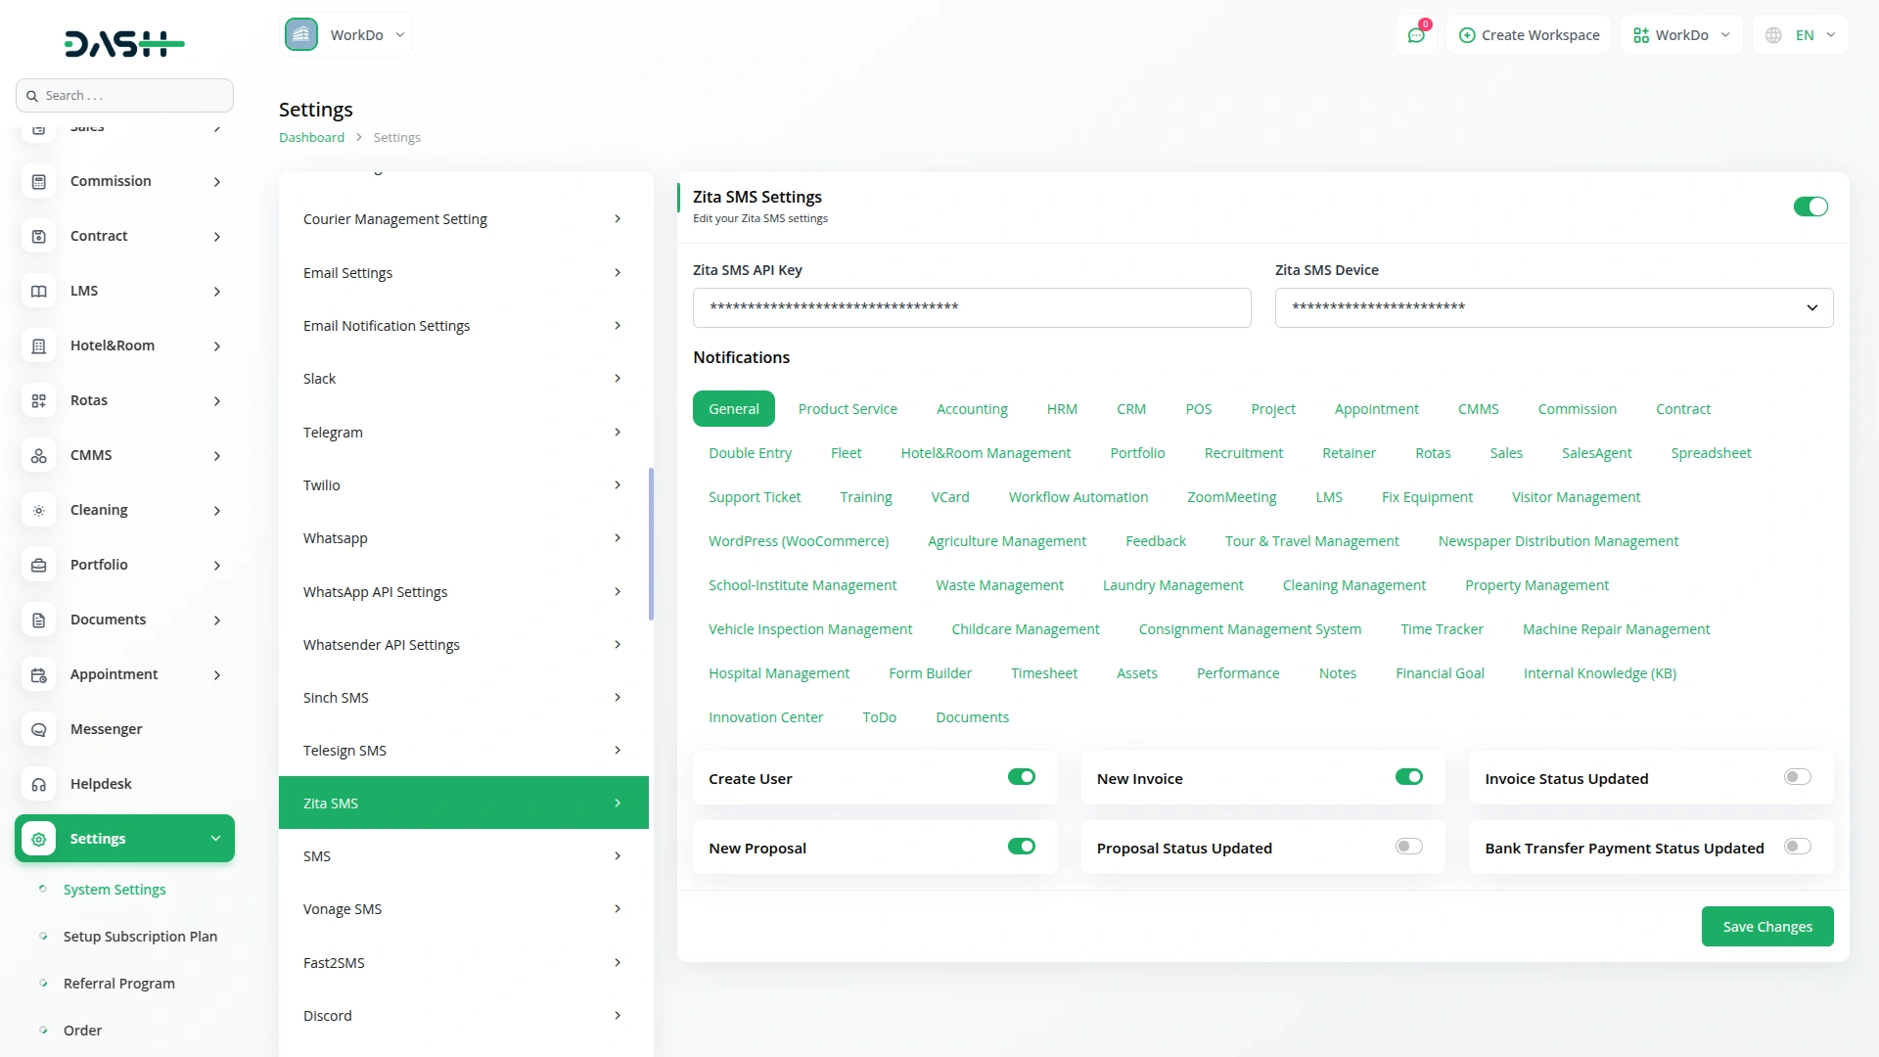This screenshot has height=1057, width=1879.
Task: Open the Zita SMS Device dropdown
Action: click(1553, 307)
